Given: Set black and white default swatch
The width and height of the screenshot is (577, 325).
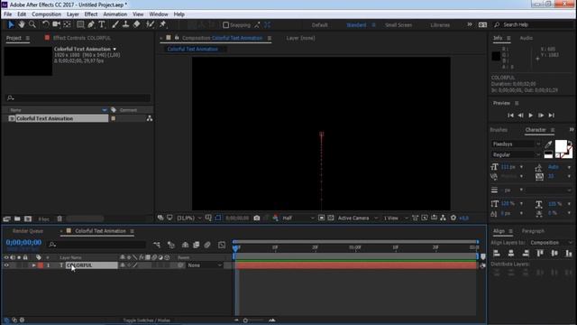Looking at the screenshot, I should coord(548,154).
